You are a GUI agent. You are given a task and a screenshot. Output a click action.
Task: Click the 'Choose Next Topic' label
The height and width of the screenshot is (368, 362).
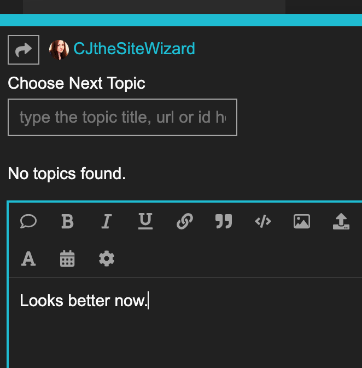77,84
